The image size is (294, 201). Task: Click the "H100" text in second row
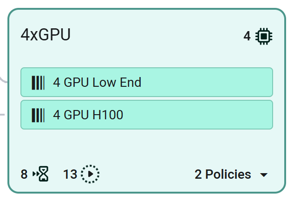pos(108,114)
